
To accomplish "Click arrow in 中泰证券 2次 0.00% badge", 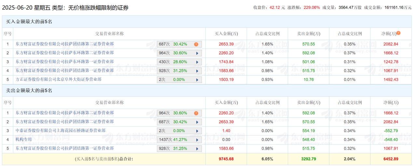I will coord(197,131).
